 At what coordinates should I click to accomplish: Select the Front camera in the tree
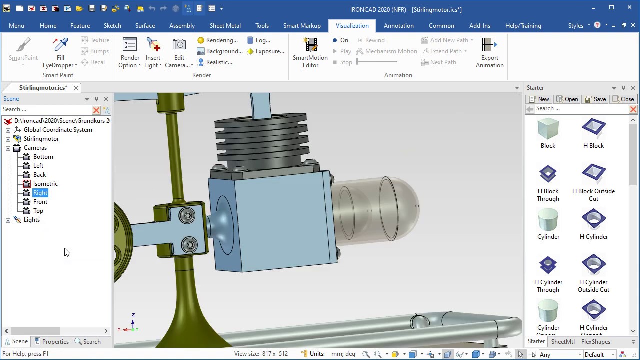click(x=40, y=202)
